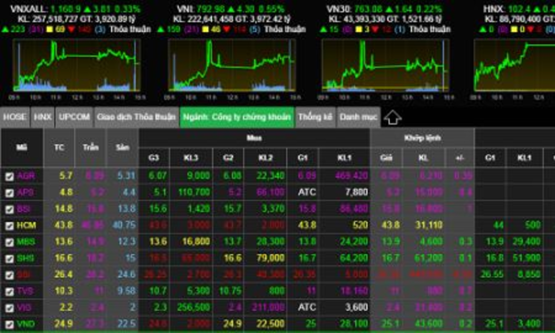
Task: Toggle the VND row checkbox
Action: coord(9,324)
